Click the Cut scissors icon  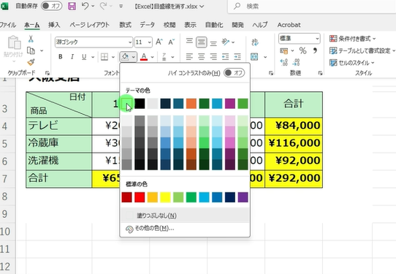[x=31, y=39]
